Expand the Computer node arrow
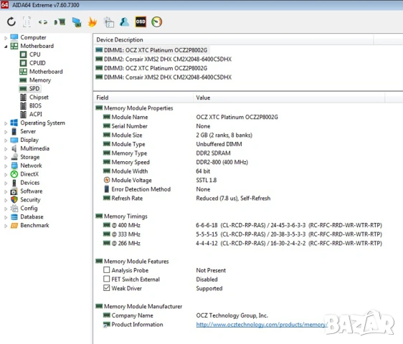403x344 pixels. [x=6, y=38]
